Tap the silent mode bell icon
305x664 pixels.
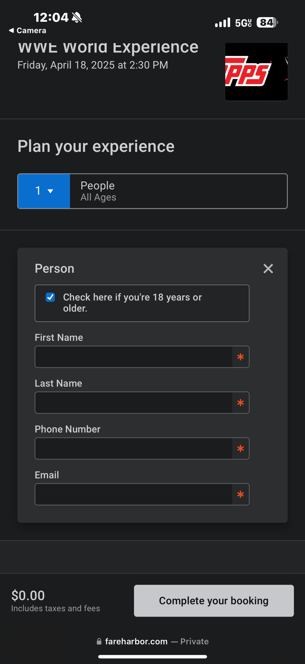click(x=77, y=17)
